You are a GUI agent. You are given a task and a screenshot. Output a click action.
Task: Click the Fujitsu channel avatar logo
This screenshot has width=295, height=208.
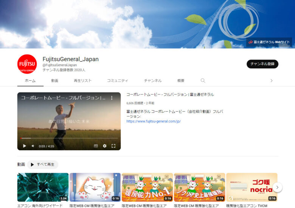click(27, 64)
